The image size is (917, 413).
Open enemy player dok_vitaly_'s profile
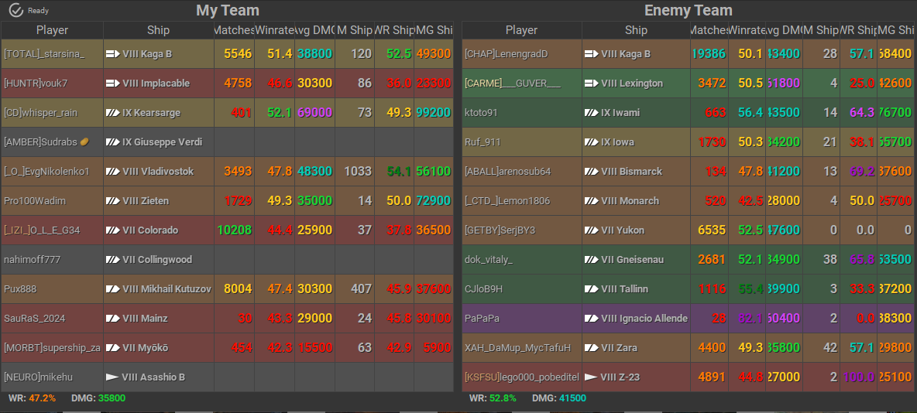488,260
